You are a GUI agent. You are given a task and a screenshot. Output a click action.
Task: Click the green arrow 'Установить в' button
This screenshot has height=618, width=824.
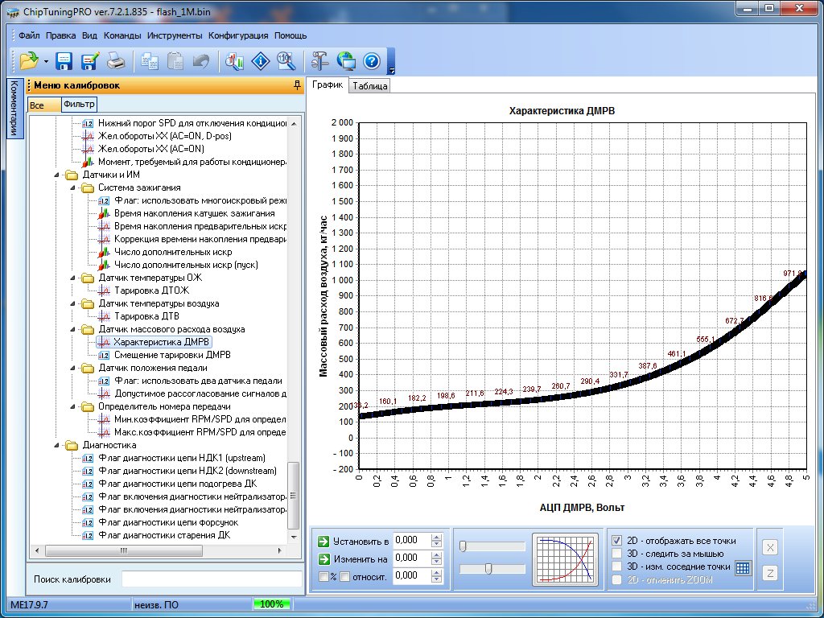(323, 541)
